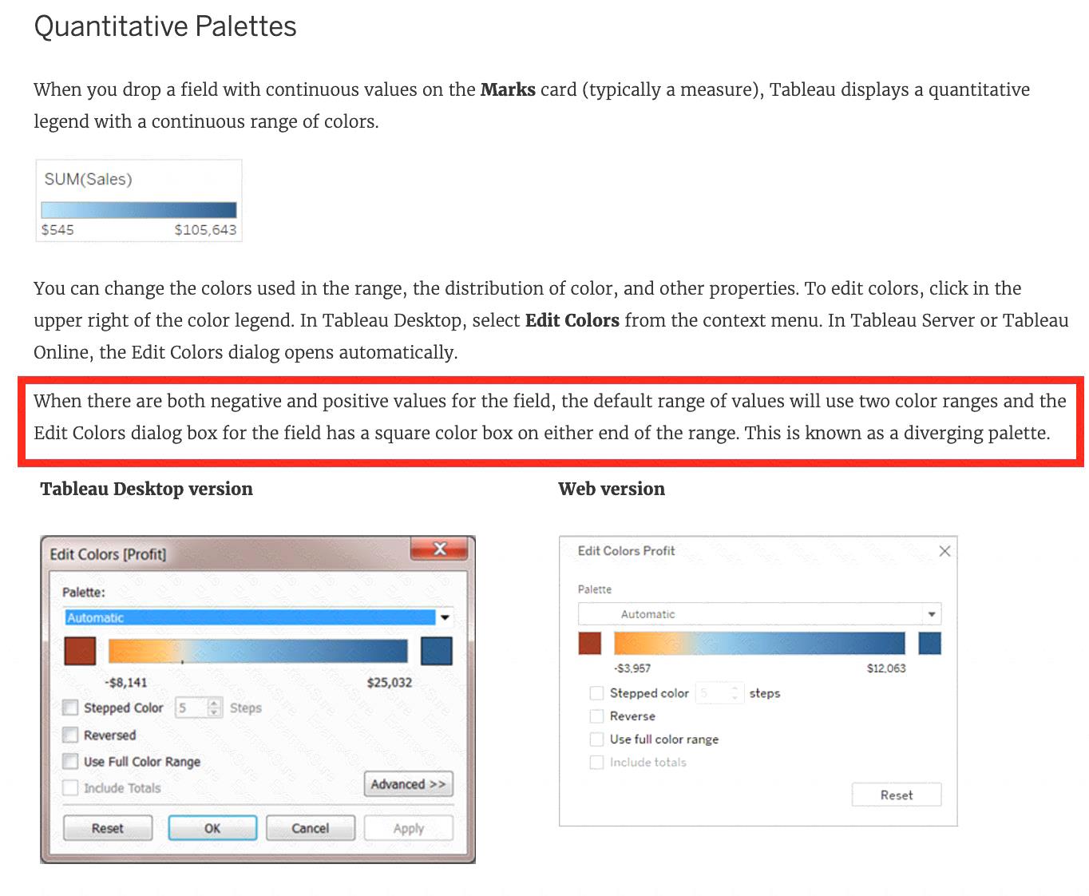Screen dimensions: 1089x896
Task: Click the red start color square in desktop dialog
Action: tap(80, 651)
